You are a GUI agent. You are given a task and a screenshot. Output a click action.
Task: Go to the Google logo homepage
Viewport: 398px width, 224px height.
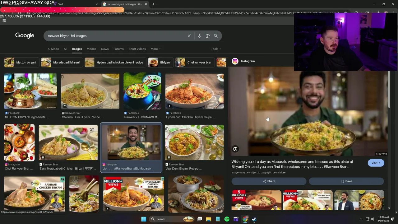[x=25, y=35]
